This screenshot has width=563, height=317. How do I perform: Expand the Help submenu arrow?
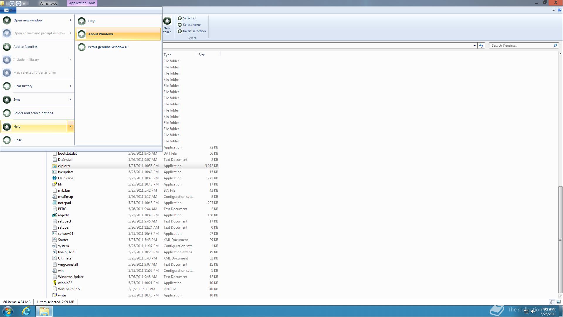coord(70,127)
